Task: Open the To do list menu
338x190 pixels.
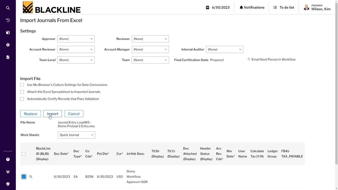Action: (x=284, y=7)
